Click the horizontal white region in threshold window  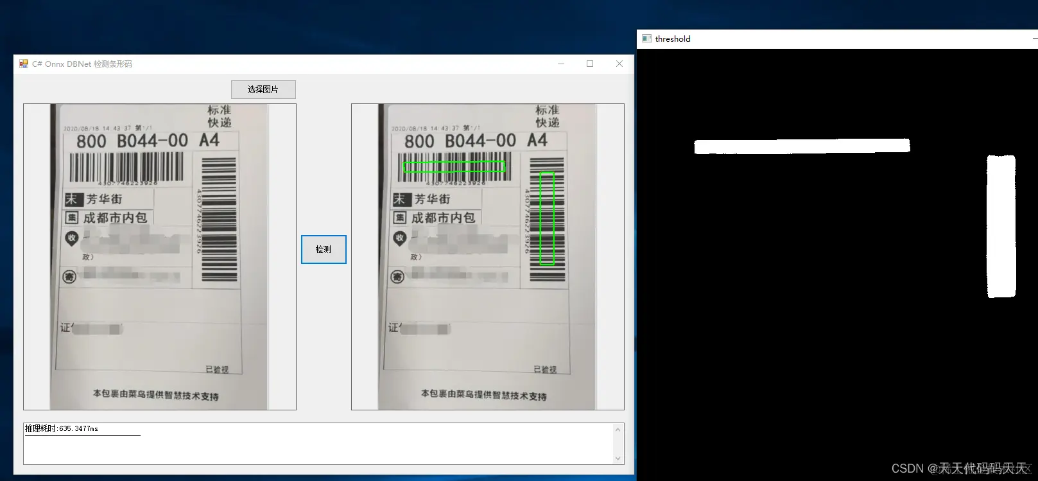[802, 146]
